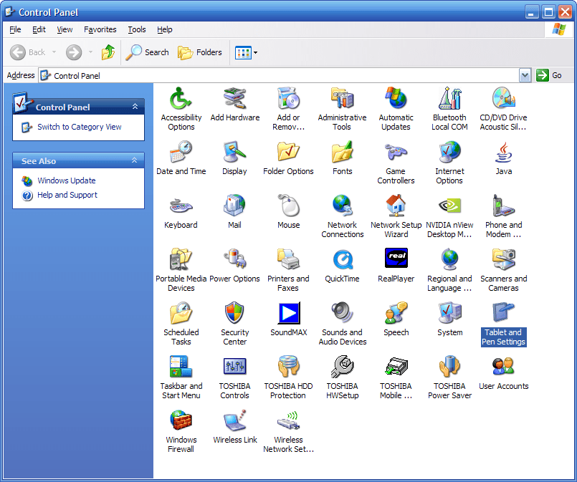Open the Security Center
The width and height of the screenshot is (577, 482).
(x=234, y=314)
